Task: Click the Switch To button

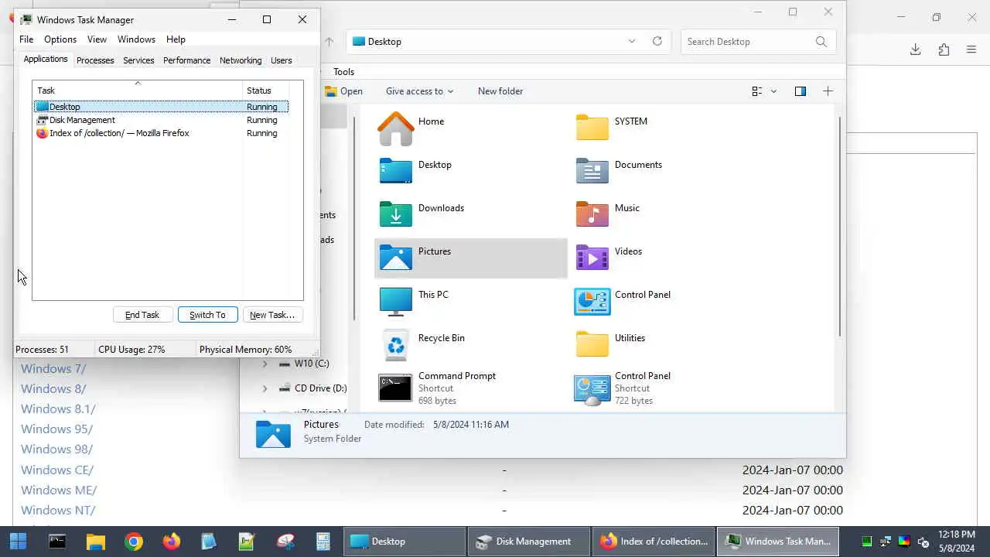Action: (207, 315)
